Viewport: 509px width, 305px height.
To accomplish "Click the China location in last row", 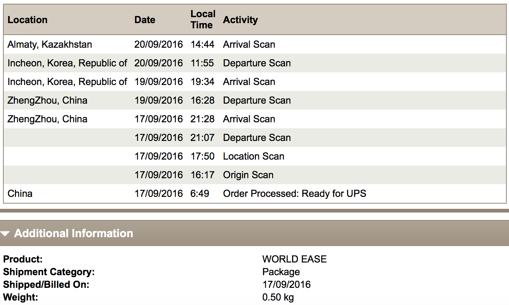I will [20, 194].
